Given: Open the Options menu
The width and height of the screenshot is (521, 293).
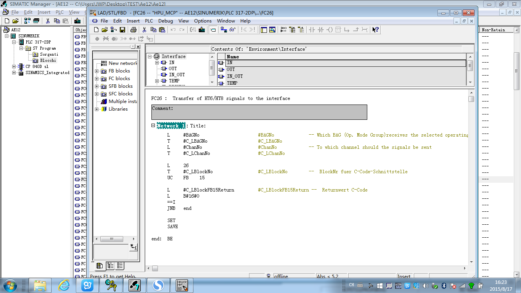Looking at the screenshot, I should (203, 21).
